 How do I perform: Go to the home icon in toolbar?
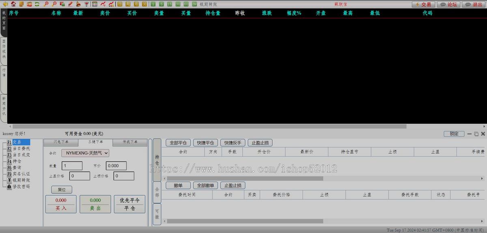pyautogui.click(x=13, y=4)
